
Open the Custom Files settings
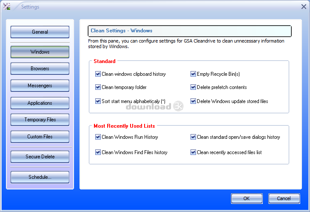pos(40,137)
